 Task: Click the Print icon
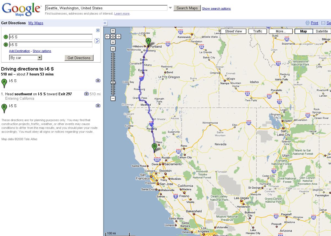coord(308,23)
